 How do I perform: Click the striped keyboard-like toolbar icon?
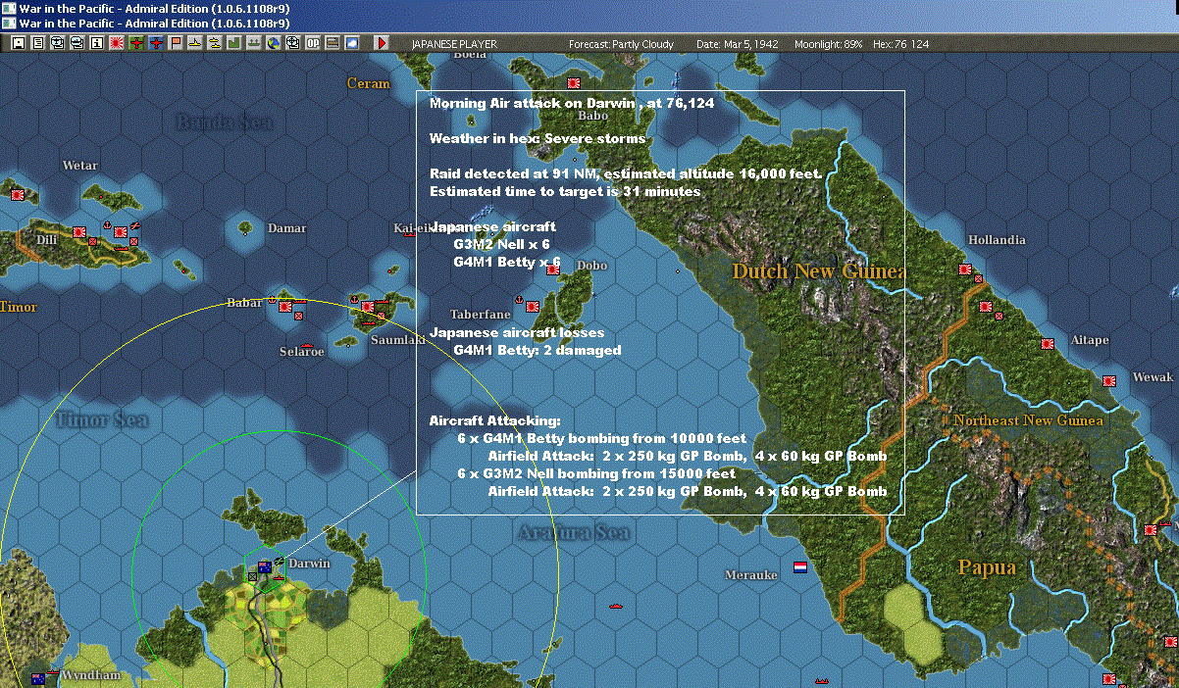point(333,43)
